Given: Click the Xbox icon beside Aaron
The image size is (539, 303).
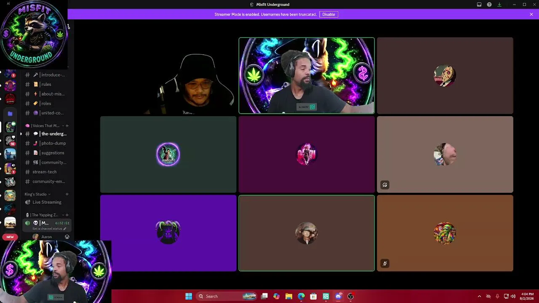Looking at the screenshot, I should [67, 237].
